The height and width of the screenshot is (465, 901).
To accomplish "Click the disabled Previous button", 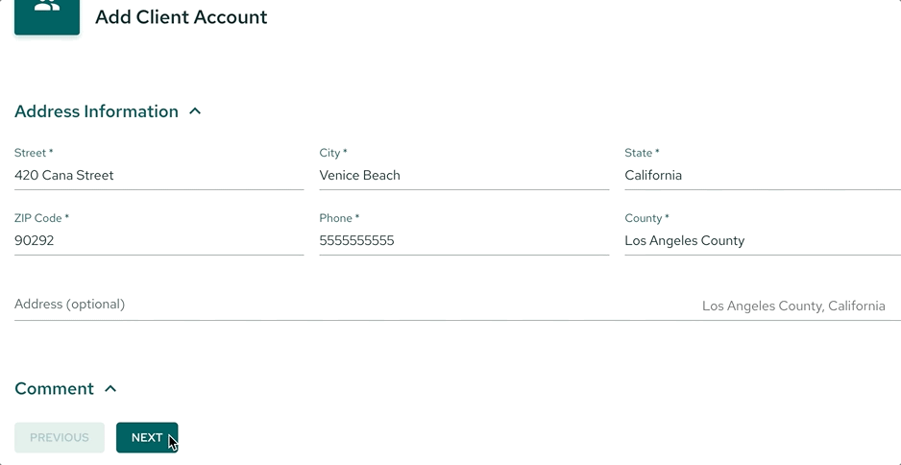I will [60, 437].
